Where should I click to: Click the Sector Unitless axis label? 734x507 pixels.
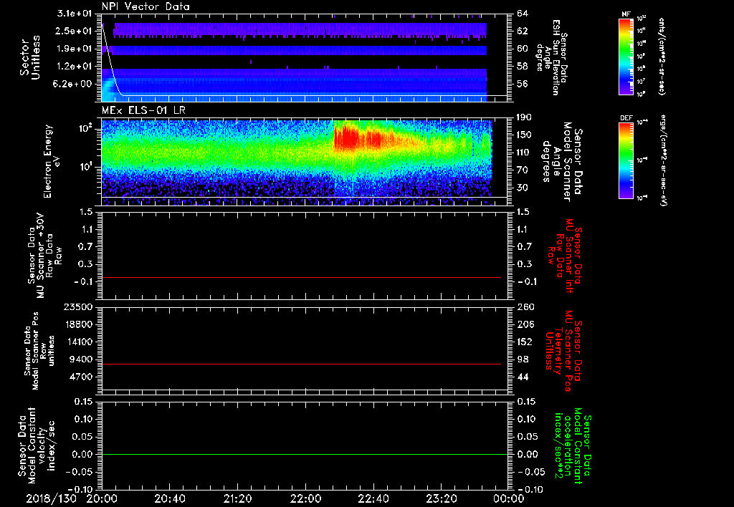pyautogui.click(x=30, y=57)
